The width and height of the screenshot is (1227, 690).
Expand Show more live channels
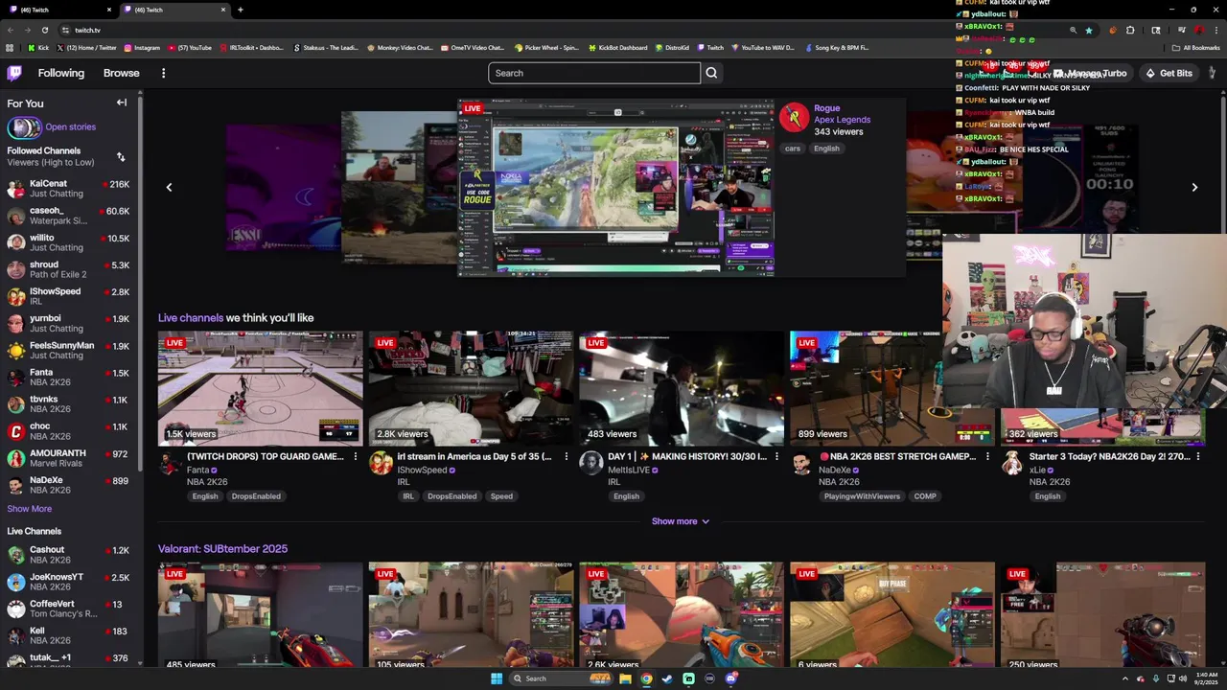pos(681,521)
